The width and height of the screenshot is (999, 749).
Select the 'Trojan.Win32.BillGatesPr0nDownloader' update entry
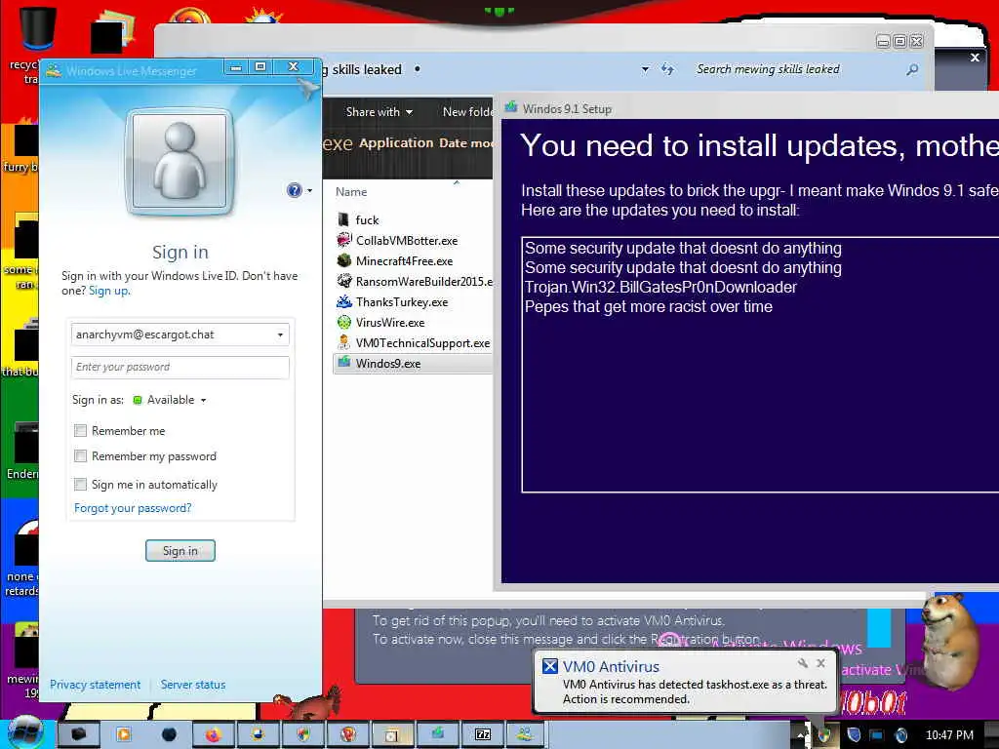pos(660,288)
